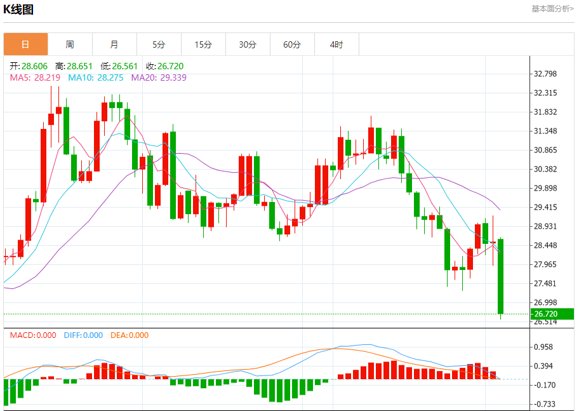This screenshot has width=579, height=411.
Task: Click the MA5: 28.219 label
Action: [x=35, y=77]
